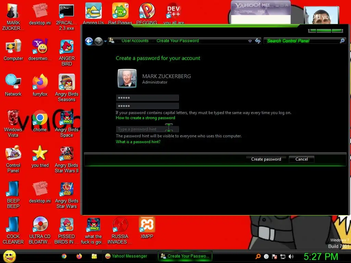
Task: Click the Search Control Panel box
Action: [x=305, y=41]
